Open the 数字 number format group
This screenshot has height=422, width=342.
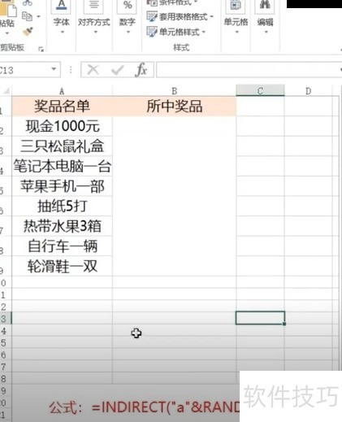point(128,17)
